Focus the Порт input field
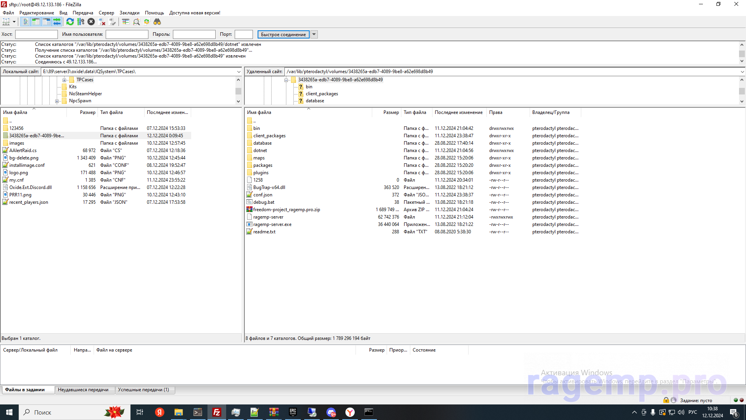This screenshot has height=420, width=746. point(244,34)
